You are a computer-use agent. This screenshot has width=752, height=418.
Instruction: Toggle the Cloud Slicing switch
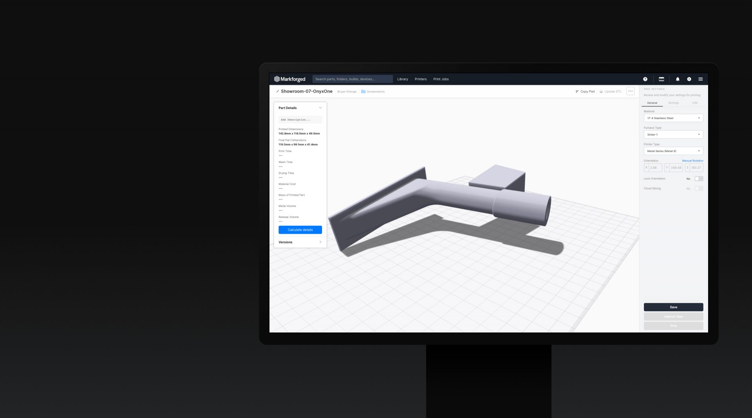pos(699,188)
